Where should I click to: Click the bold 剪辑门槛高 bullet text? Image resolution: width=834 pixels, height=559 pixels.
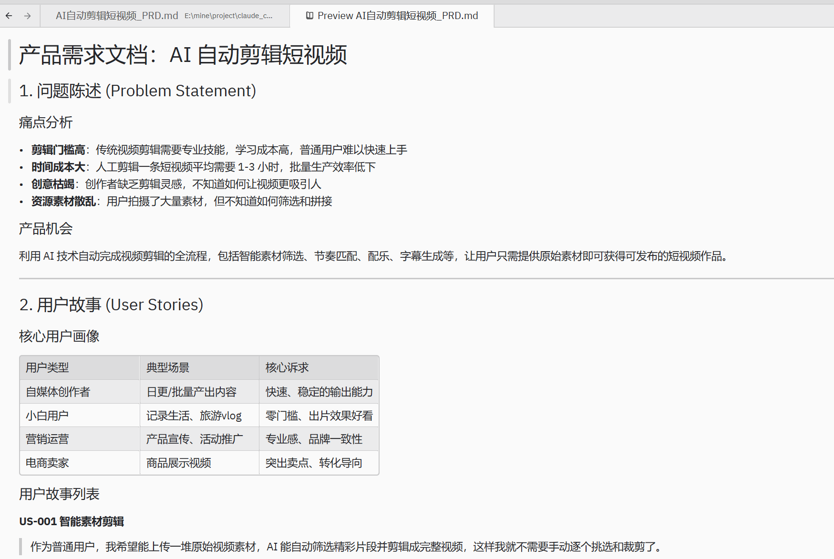click(58, 150)
